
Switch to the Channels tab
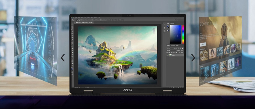[173, 46]
